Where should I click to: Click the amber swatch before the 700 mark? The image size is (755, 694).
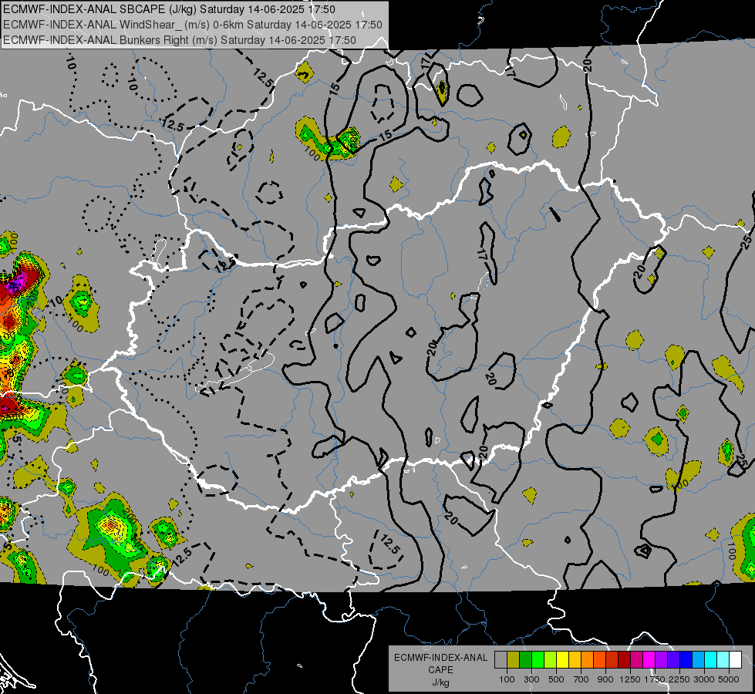(x=575, y=659)
